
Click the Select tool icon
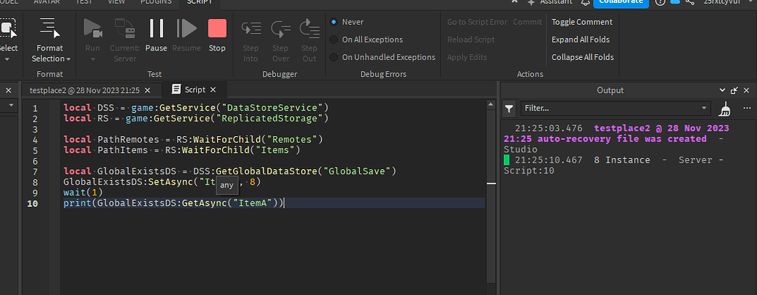[x=8, y=28]
